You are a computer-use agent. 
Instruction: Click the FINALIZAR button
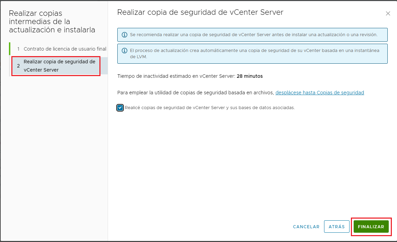371,227
